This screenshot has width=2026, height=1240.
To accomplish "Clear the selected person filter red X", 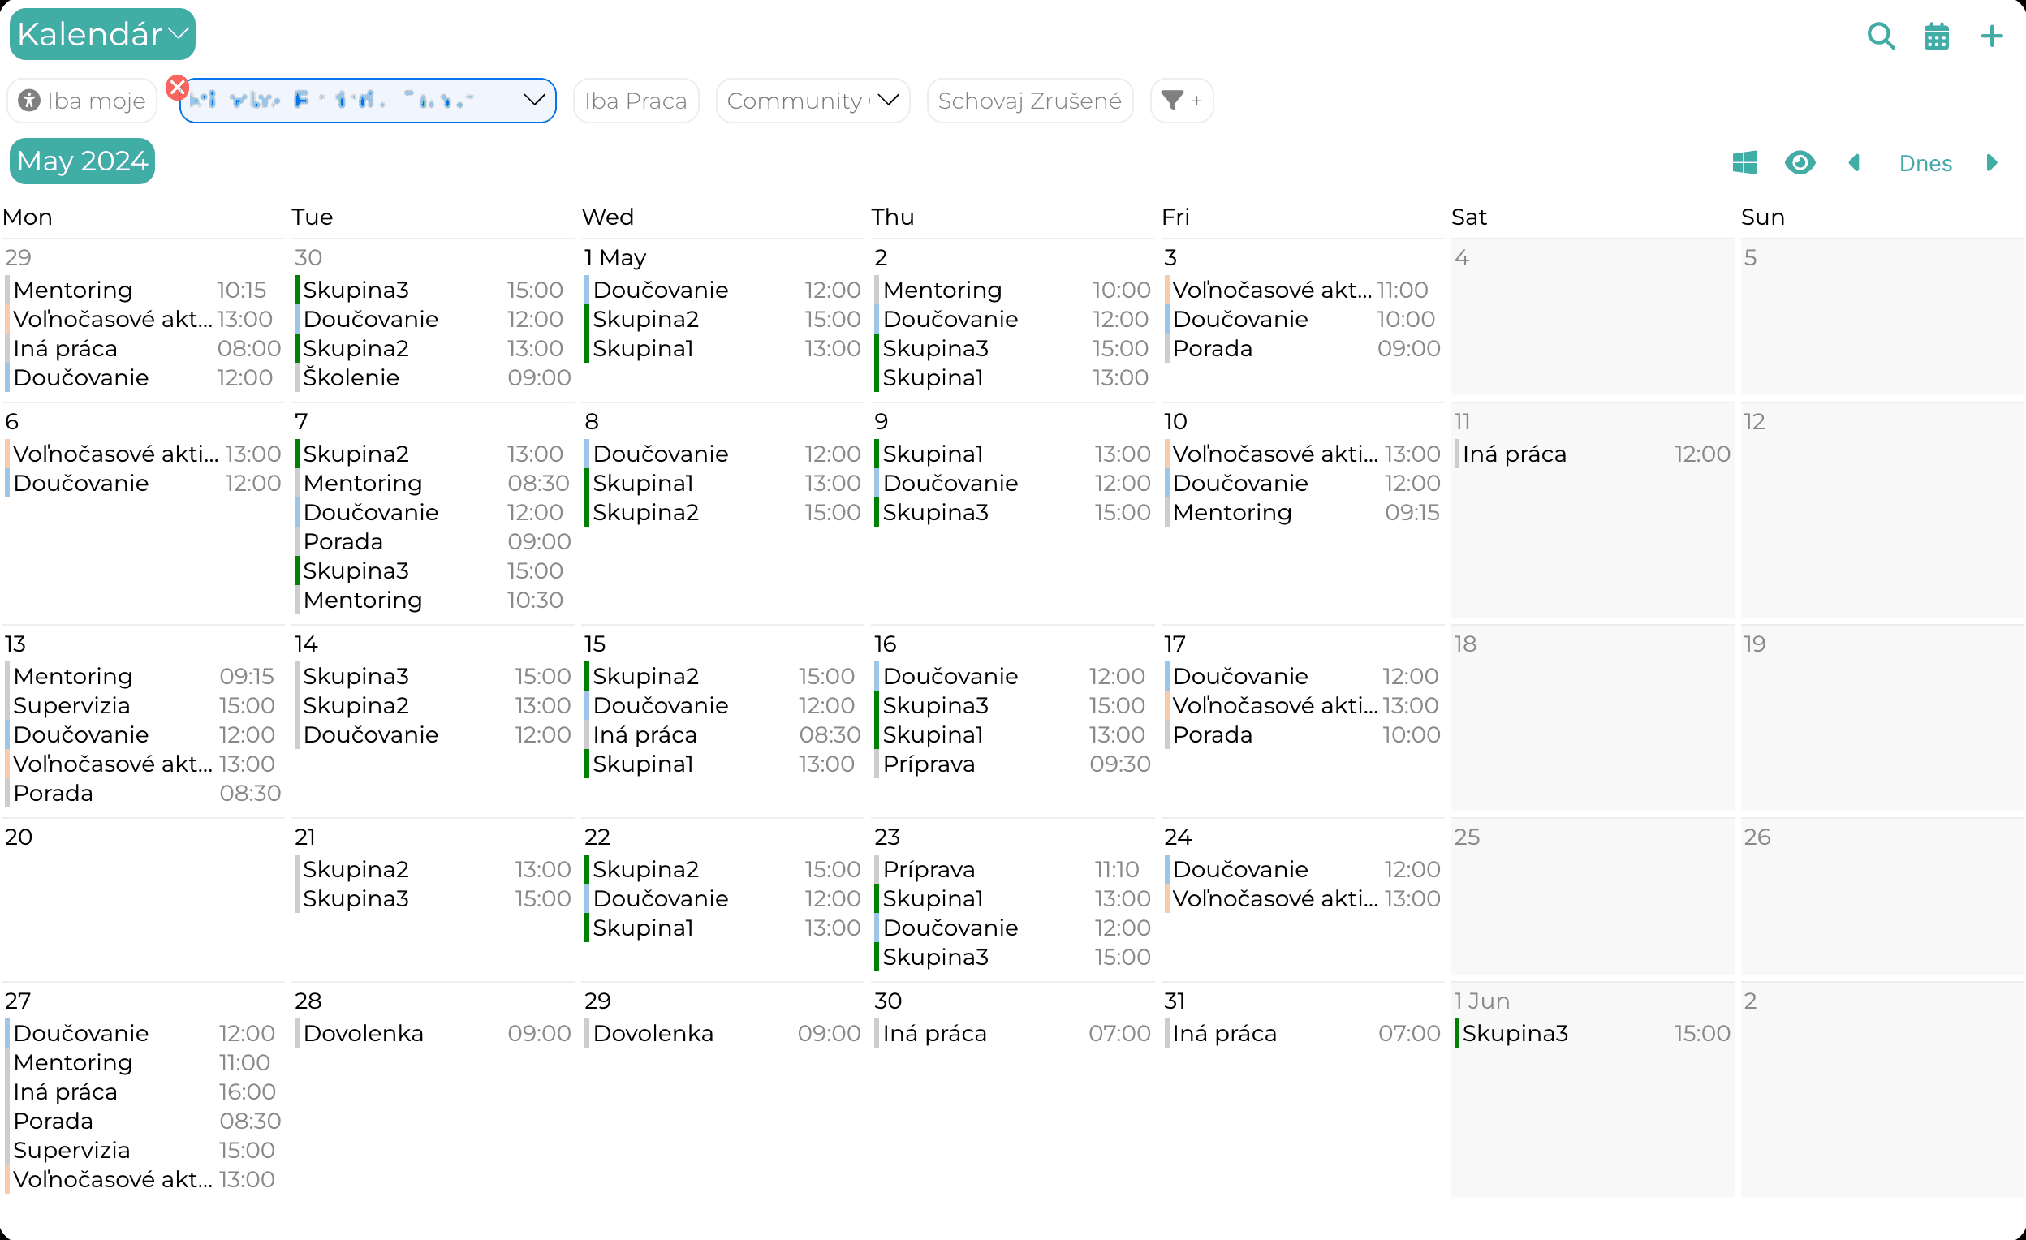I will tap(177, 87).
